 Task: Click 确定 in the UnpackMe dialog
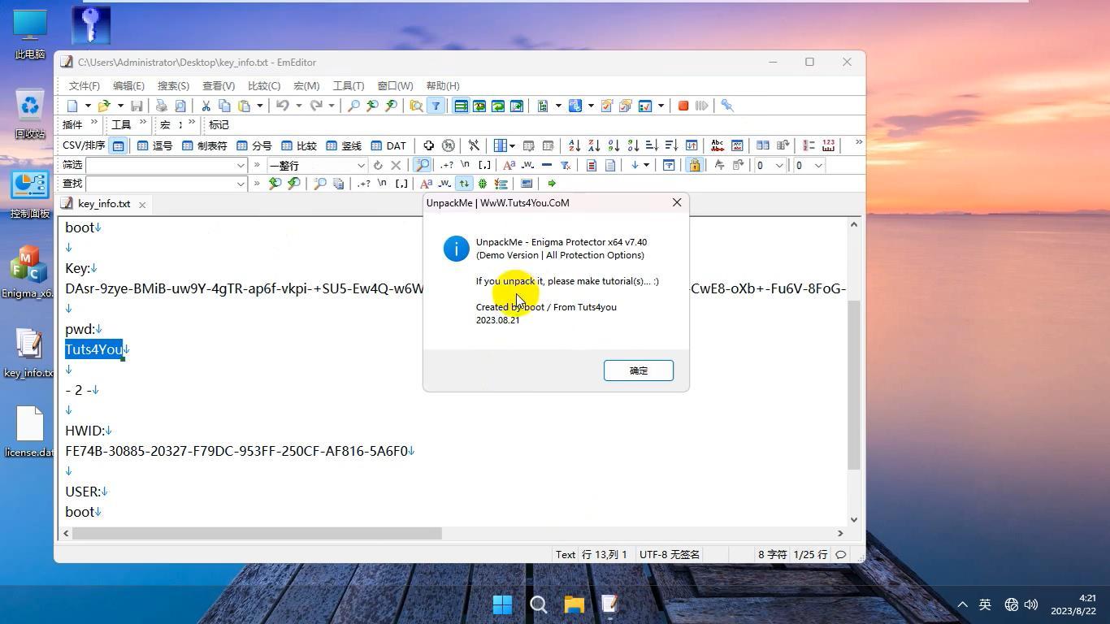point(639,370)
